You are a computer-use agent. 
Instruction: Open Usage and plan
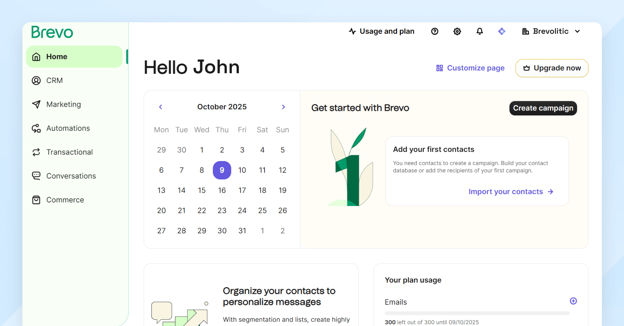[x=381, y=31]
